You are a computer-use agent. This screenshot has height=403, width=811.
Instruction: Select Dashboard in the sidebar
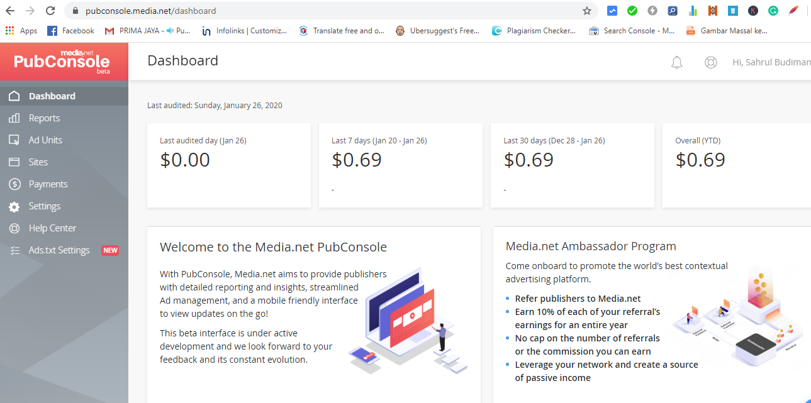tap(64, 96)
